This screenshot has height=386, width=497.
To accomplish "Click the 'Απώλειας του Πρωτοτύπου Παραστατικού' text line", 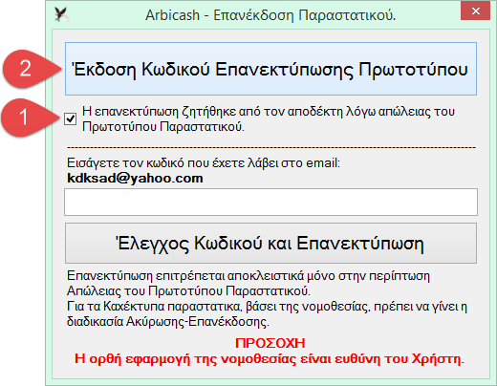I will 188,291.
